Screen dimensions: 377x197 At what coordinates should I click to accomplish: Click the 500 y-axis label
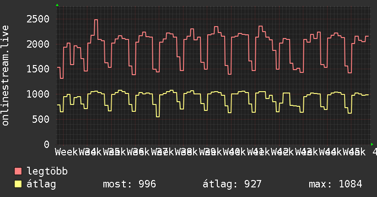[x=41, y=119]
